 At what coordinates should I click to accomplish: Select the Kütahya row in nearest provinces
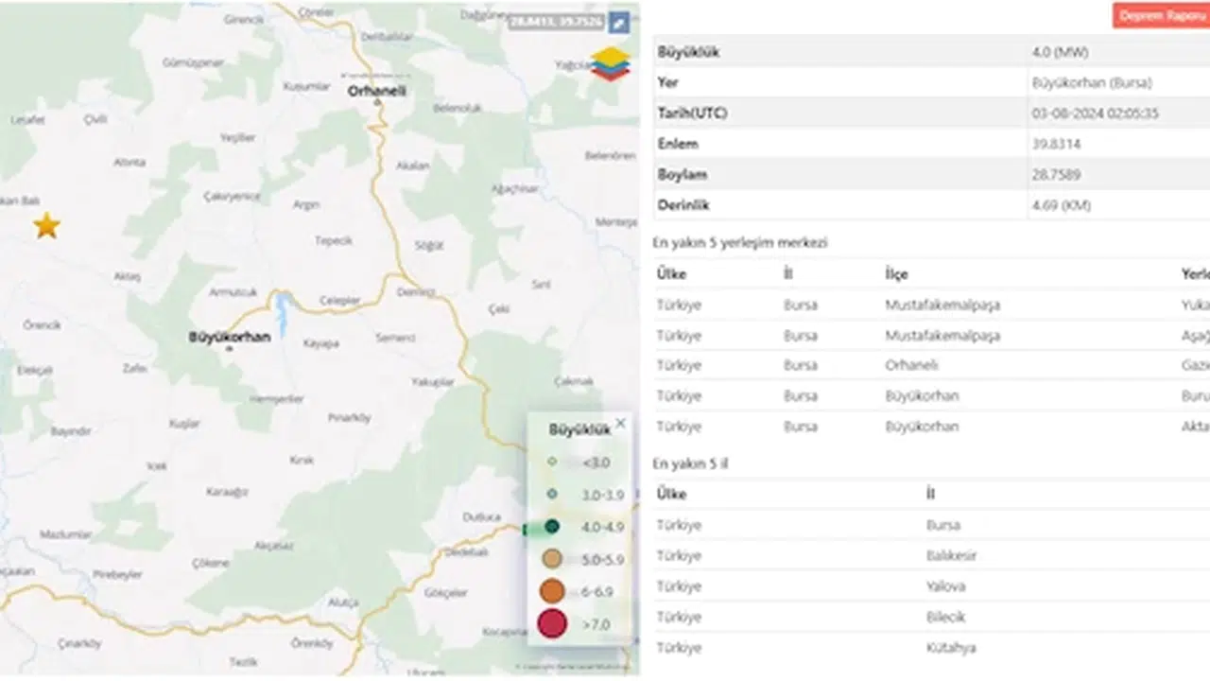pyautogui.click(x=951, y=648)
